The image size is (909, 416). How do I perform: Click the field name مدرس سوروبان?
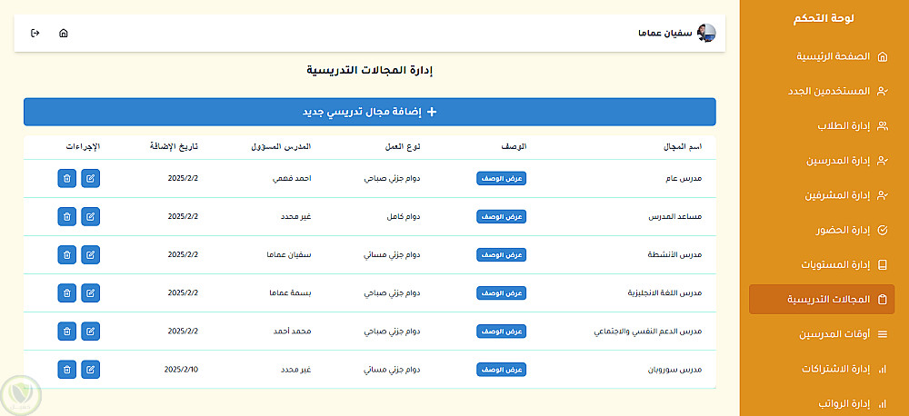[x=674, y=370]
